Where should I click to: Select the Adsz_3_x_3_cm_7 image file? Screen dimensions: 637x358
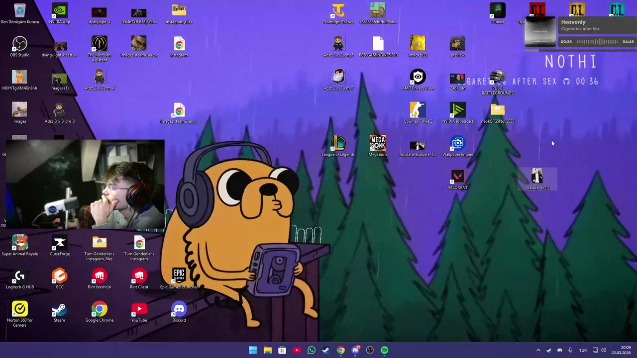338,80
